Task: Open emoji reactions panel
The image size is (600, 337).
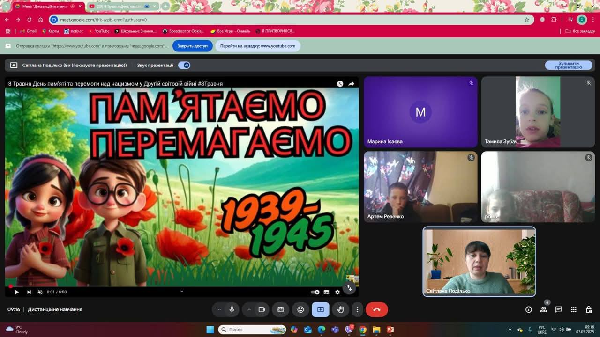Action: 300,309
